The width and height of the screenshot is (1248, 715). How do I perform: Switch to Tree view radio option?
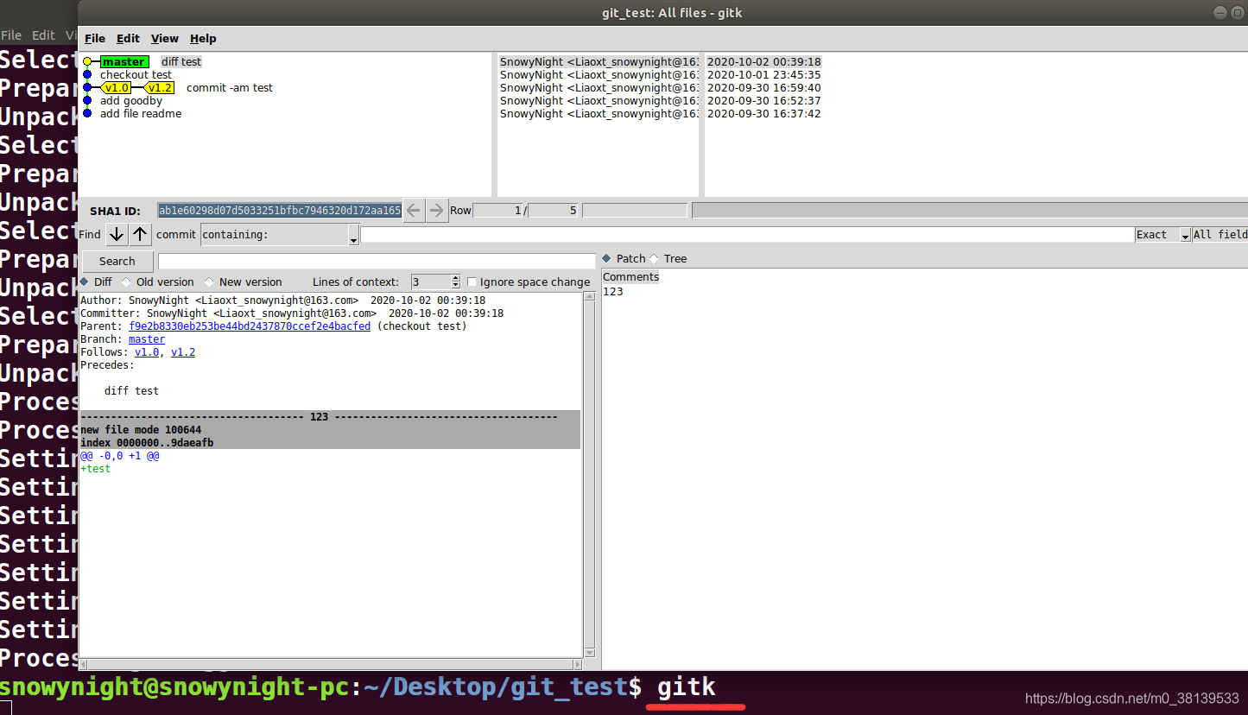tap(668, 259)
